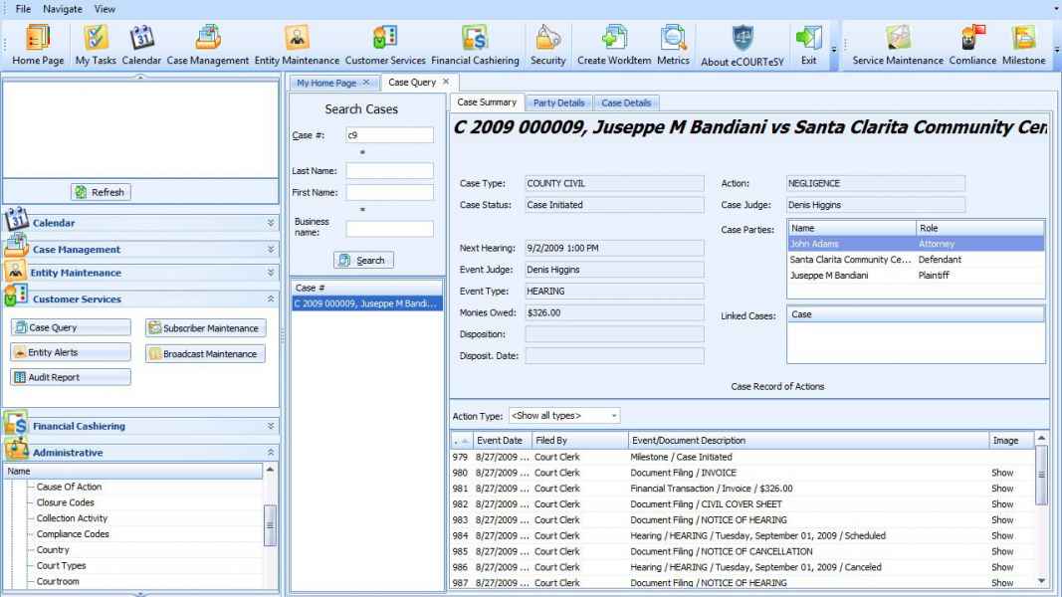
Task: Switch to the Party Details tab
Action: coord(558,102)
